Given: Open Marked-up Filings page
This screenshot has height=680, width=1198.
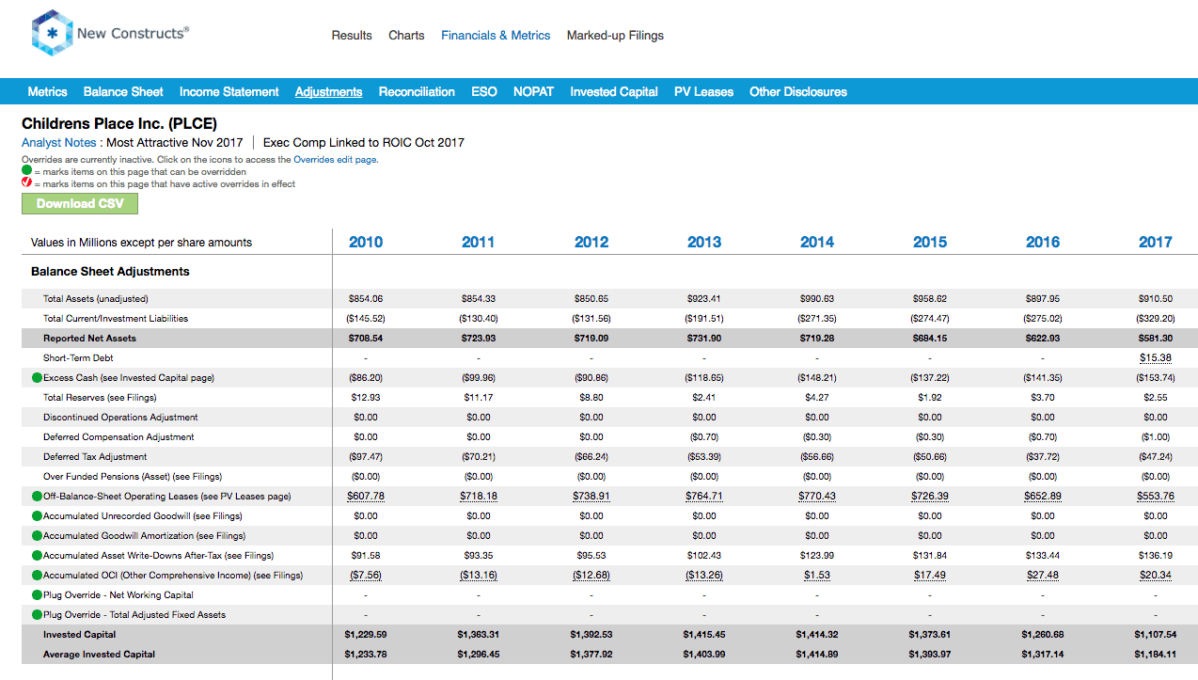Looking at the screenshot, I should (x=615, y=36).
